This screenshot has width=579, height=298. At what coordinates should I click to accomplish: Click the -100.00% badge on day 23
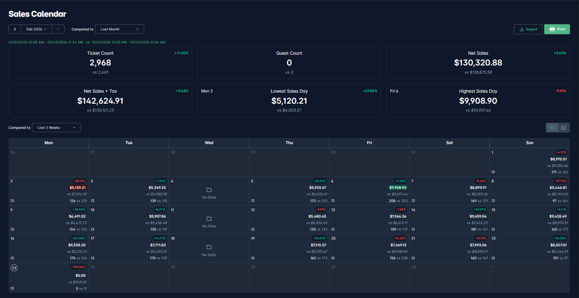[x=78, y=267]
